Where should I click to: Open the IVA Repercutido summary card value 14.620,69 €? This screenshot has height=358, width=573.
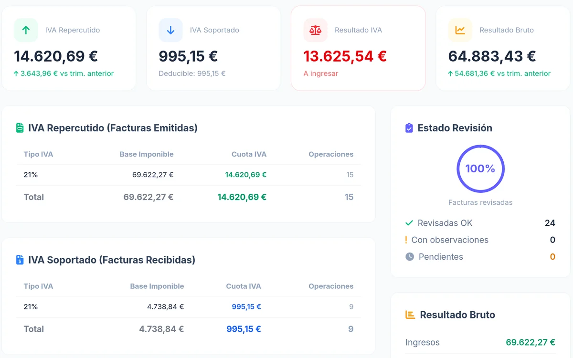coord(56,56)
